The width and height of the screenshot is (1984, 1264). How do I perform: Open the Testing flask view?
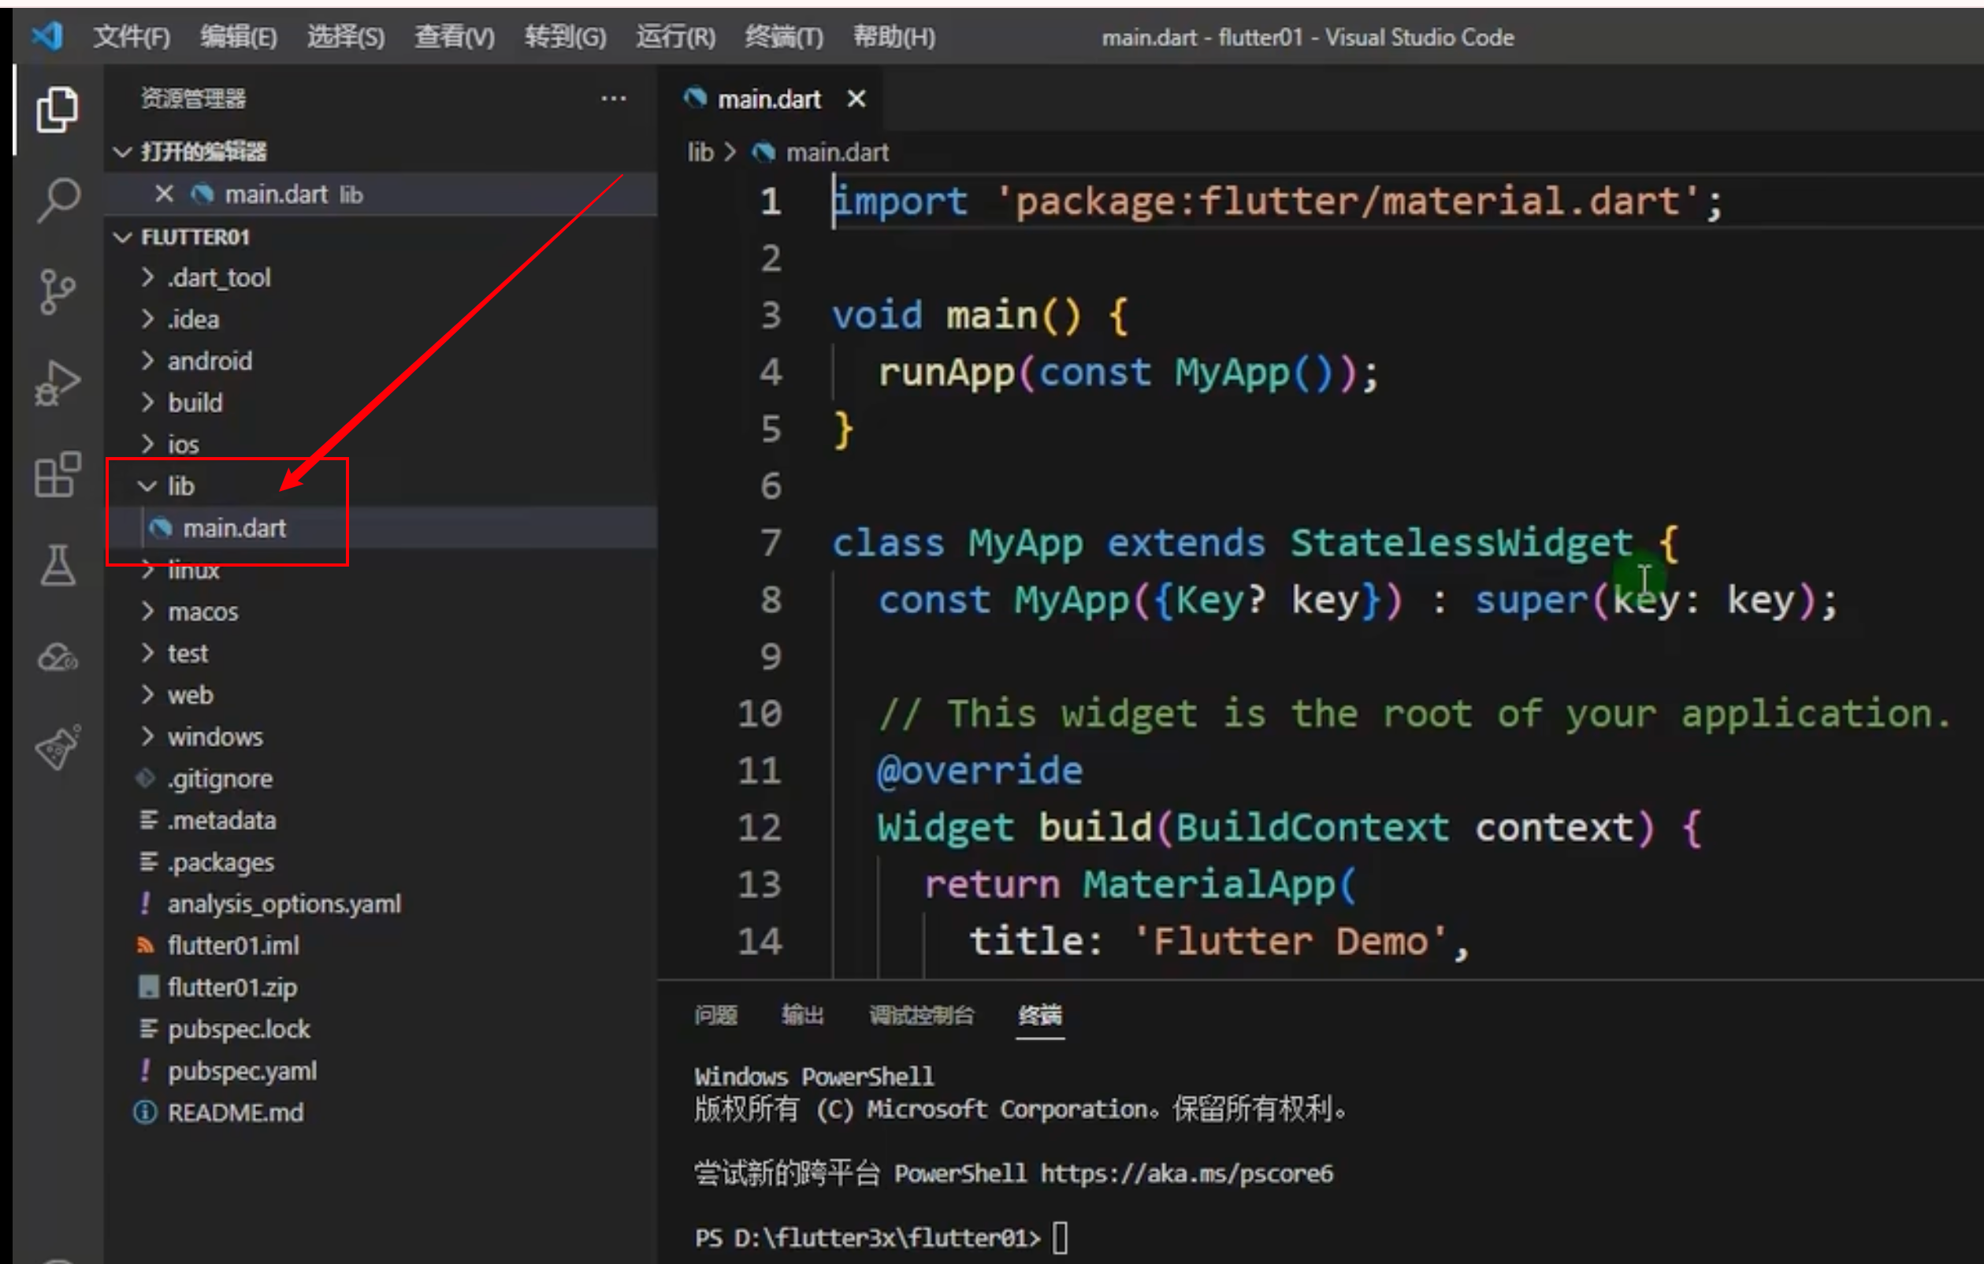click(57, 565)
